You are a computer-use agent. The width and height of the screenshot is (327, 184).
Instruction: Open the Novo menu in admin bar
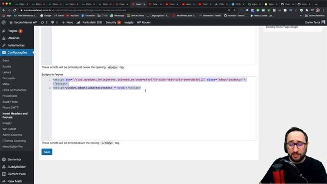pyautogui.click(x=67, y=22)
